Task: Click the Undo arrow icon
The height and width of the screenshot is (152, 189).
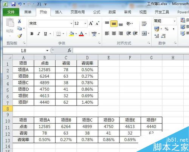Action: point(20,4)
